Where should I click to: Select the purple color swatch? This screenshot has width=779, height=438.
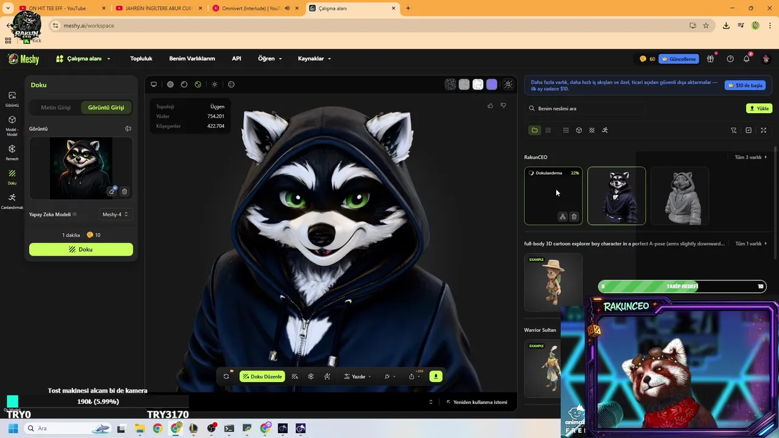492,85
